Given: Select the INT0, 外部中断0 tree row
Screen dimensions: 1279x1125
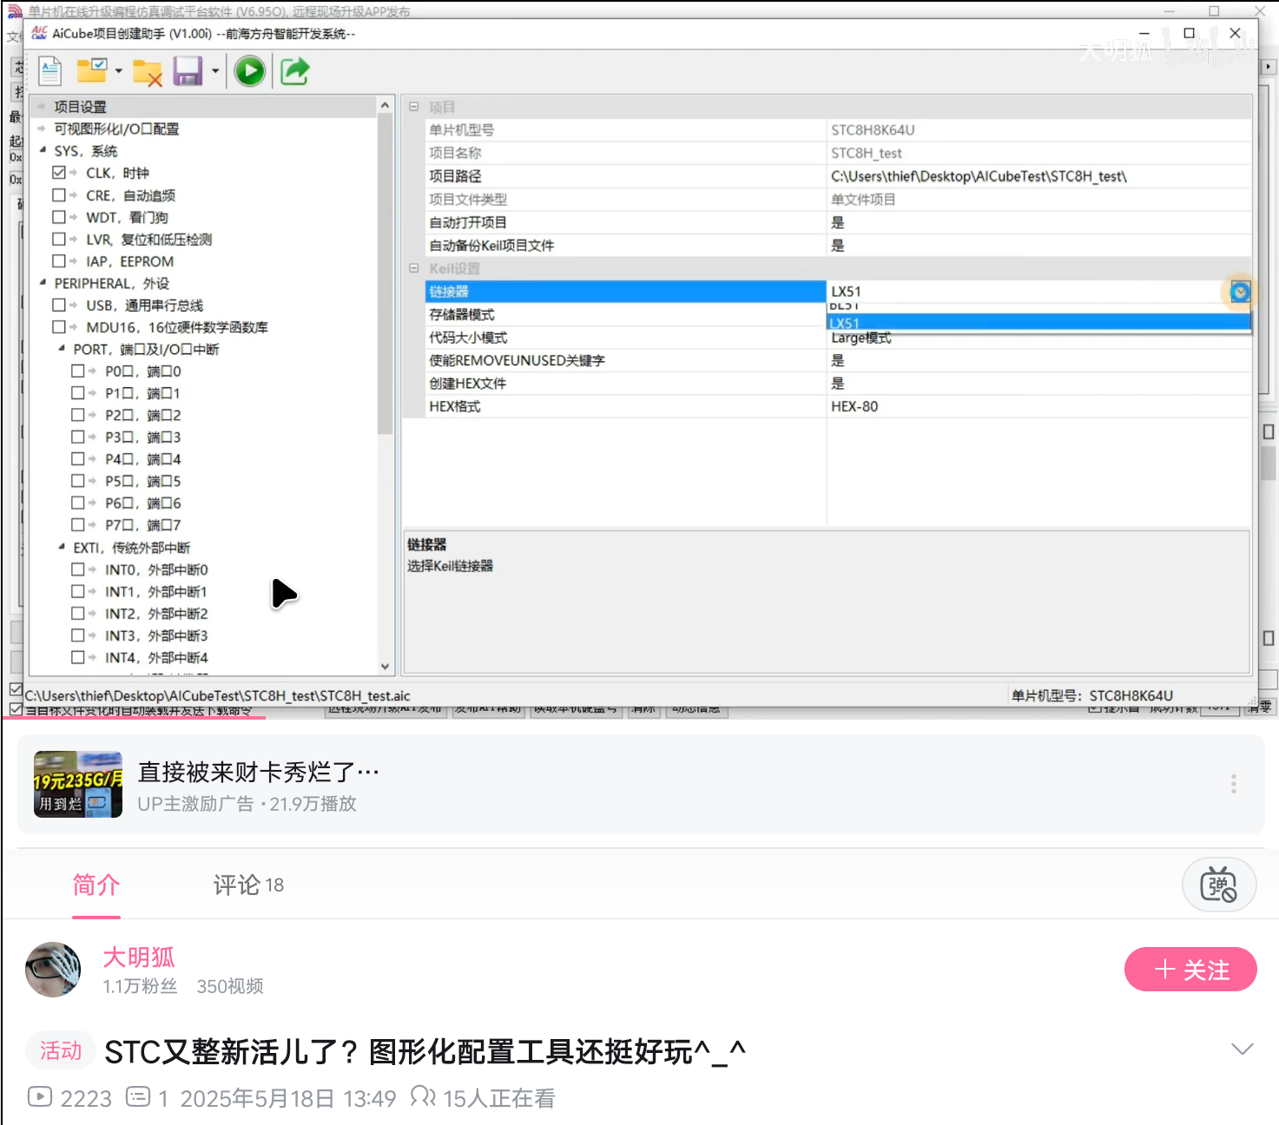Looking at the screenshot, I should pos(156,569).
